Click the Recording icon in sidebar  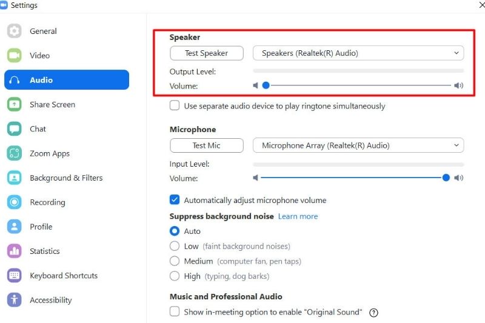point(15,202)
